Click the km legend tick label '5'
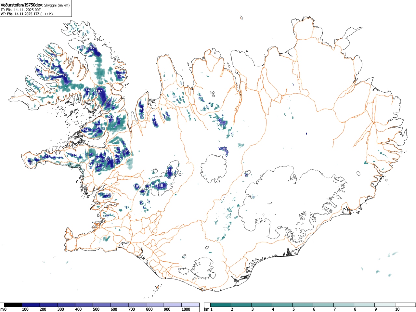416x312 pixels. [293, 309]
